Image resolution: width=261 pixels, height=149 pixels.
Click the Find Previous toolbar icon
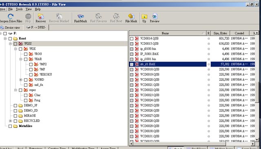[99, 16]
